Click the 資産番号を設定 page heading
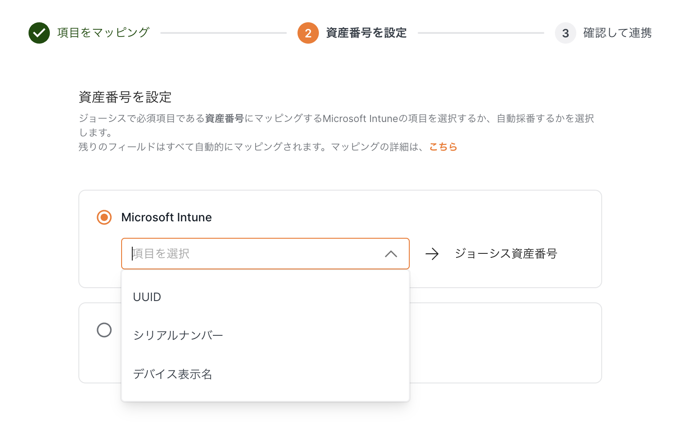Image resolution: width=693 pixels, height=448 pixels. pos(125,97)
